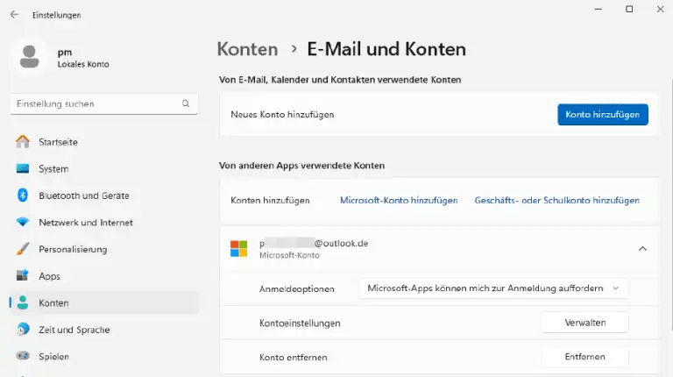Click the Konto hinzufügen button

(603, 115)
